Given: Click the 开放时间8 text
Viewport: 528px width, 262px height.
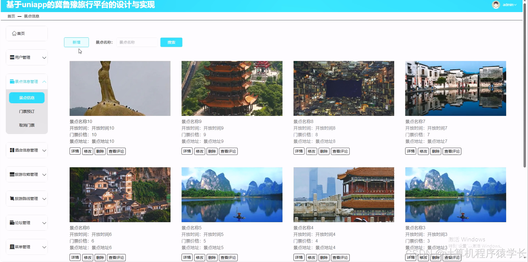Looking at the screenshot, I should [325, 128].
